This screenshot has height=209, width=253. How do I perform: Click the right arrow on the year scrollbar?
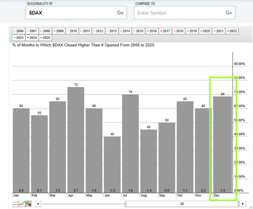click(242, 204)
